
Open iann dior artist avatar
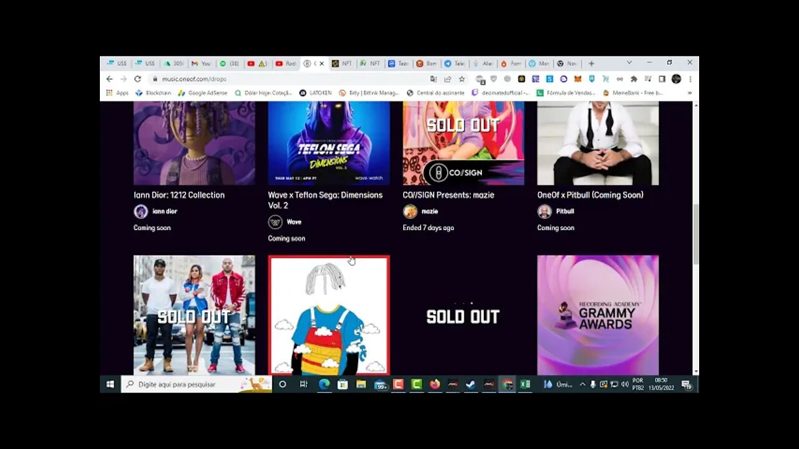click(x=140, y=211)
